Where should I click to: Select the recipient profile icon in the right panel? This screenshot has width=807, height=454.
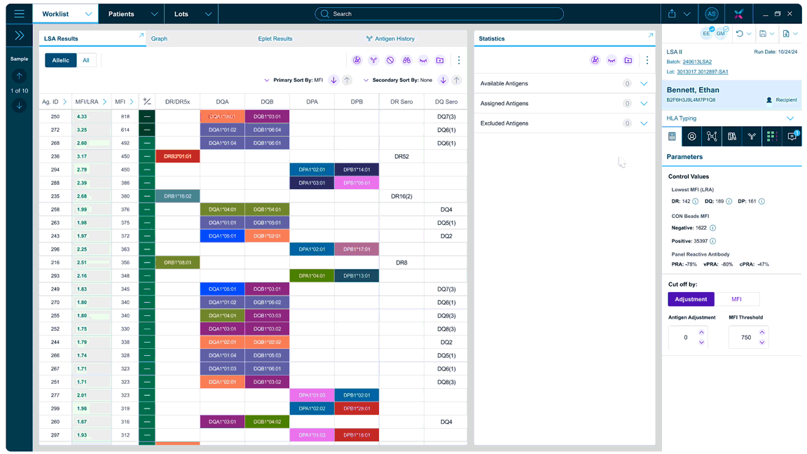click(x=691, y=137)
